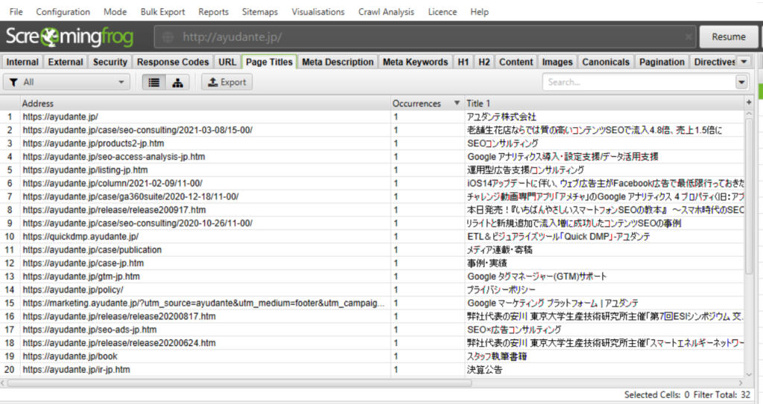Image resolution: width=763 pixels, height=404 pixels.
Task: Select row https://ayudante.jp/case/publication
Action: click(372, 249)
